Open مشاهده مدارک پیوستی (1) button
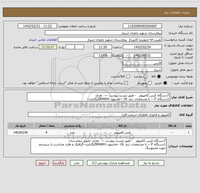Viewport: 200px width, 193px height. tap(111, 163)
